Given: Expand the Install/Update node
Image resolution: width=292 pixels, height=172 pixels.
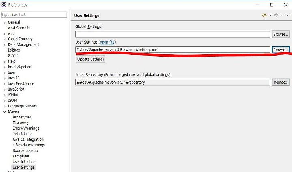Looking at the screenshot, I should 4,67.
